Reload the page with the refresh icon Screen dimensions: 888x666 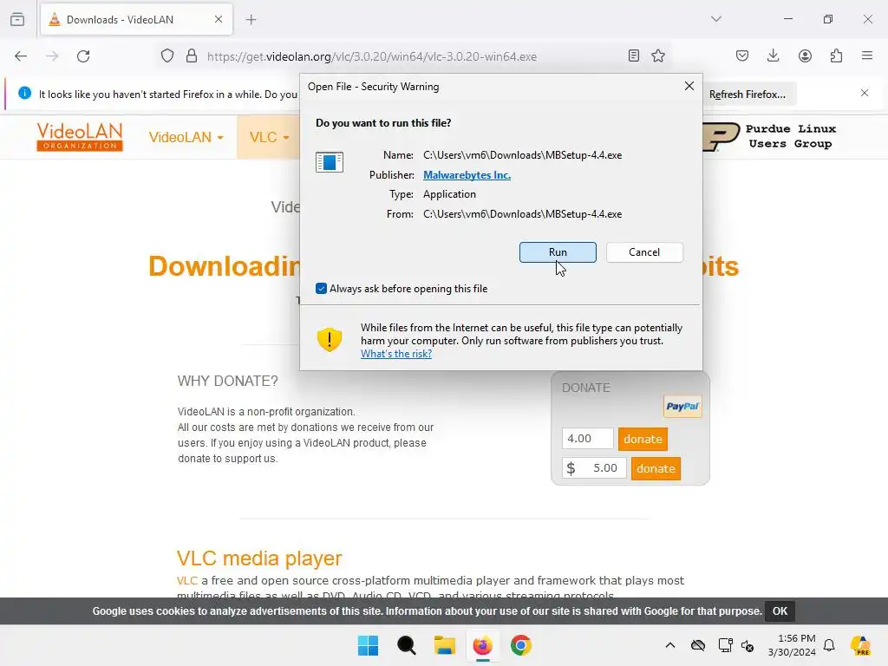[x=83, y=56]
